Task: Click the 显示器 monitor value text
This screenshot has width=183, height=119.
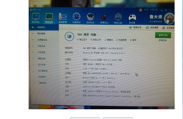Action: [99, 82]
